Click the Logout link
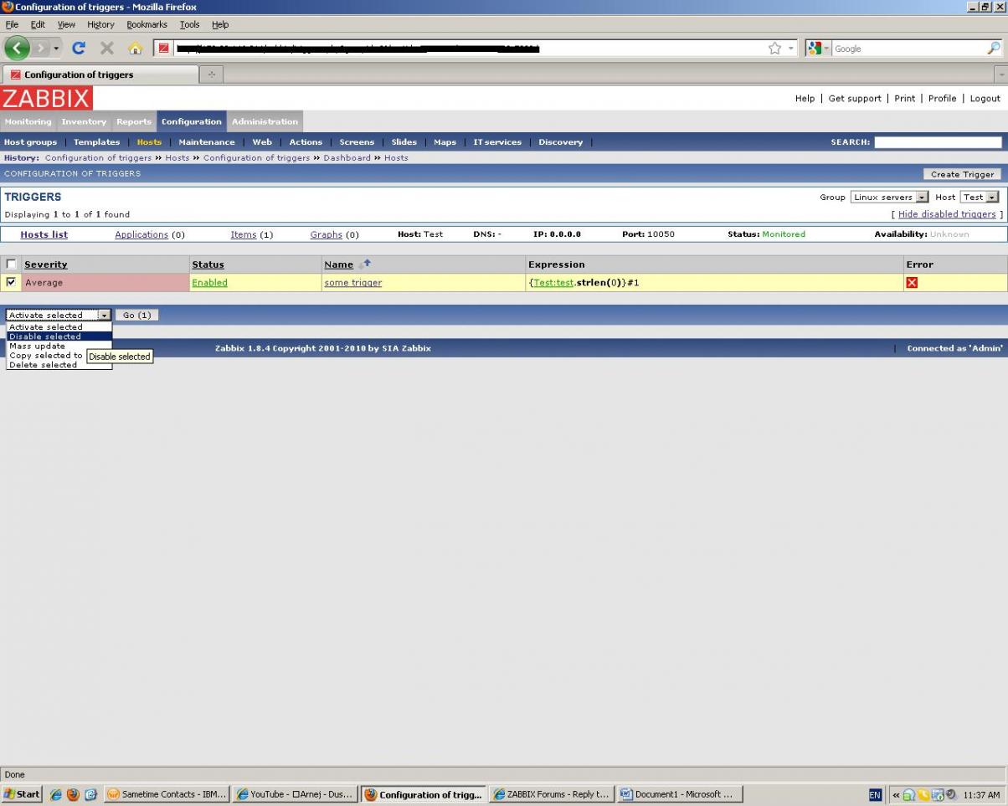Viewport: 1008px width, 806px height. point(985,98)
